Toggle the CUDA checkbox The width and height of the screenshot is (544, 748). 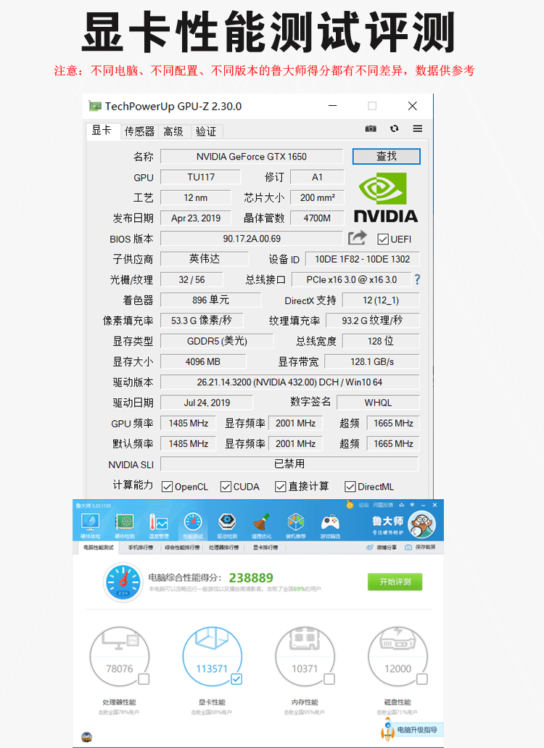coord(226,487)
